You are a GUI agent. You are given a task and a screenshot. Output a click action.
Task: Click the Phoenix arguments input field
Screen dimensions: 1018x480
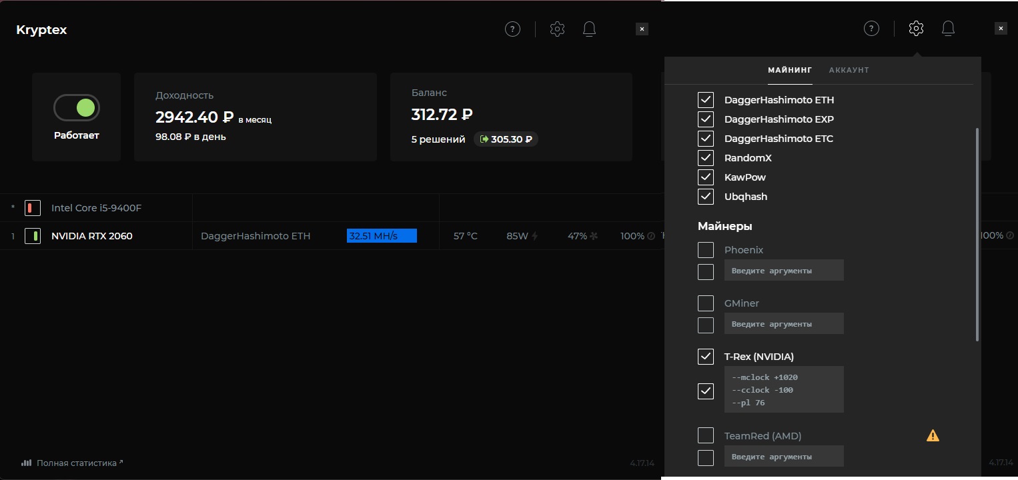[x=784, y=270]
